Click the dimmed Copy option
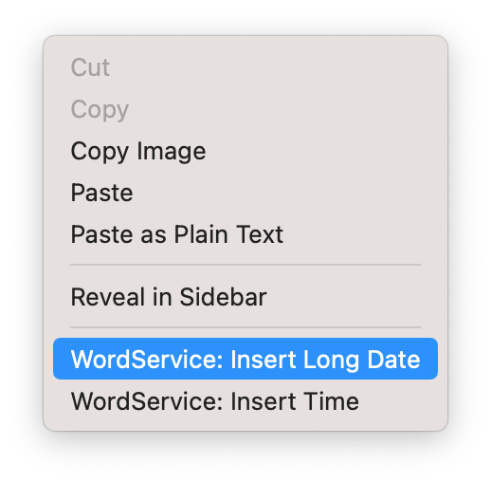Viewport: 491px width, 482px height. point(245,109)
